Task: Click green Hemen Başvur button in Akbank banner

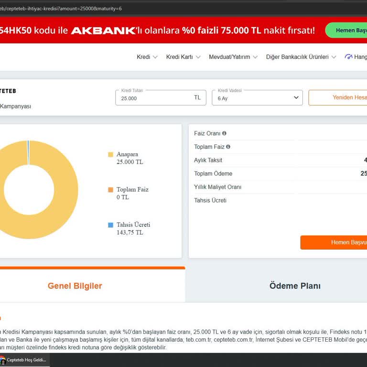Action: click(x=346, y=30)
